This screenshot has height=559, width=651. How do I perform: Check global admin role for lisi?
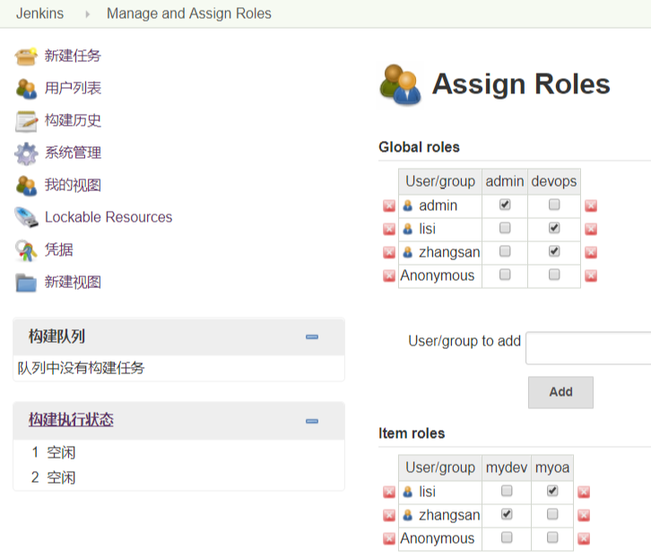pos(505,228)
